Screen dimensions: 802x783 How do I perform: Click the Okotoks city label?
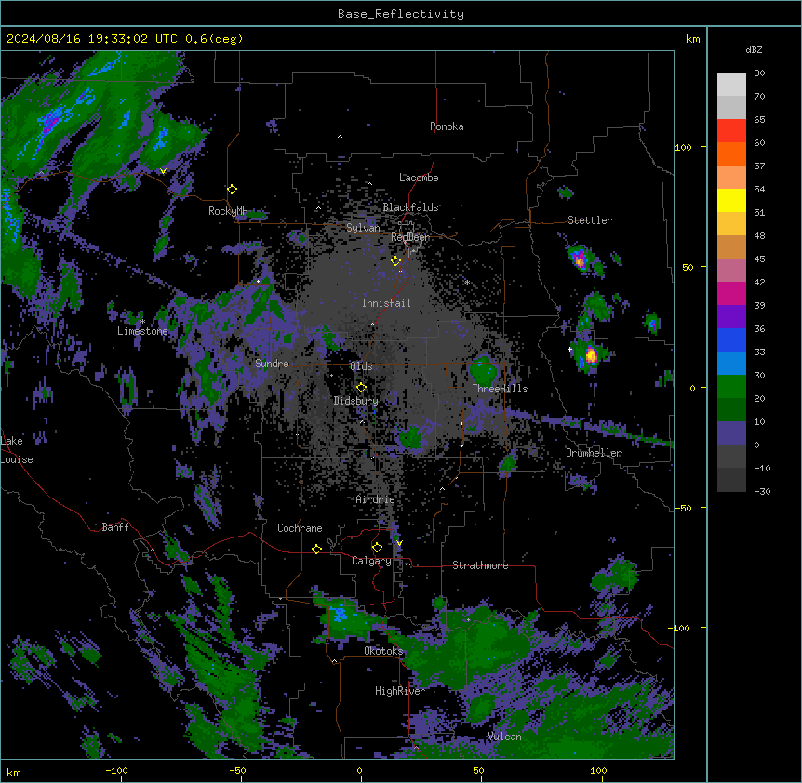coord(383,651)
